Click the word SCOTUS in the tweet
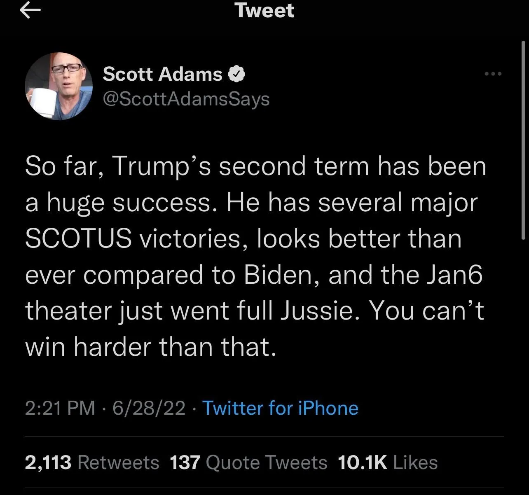The height and width of the screenshot is (495, 529). [78, 239]
